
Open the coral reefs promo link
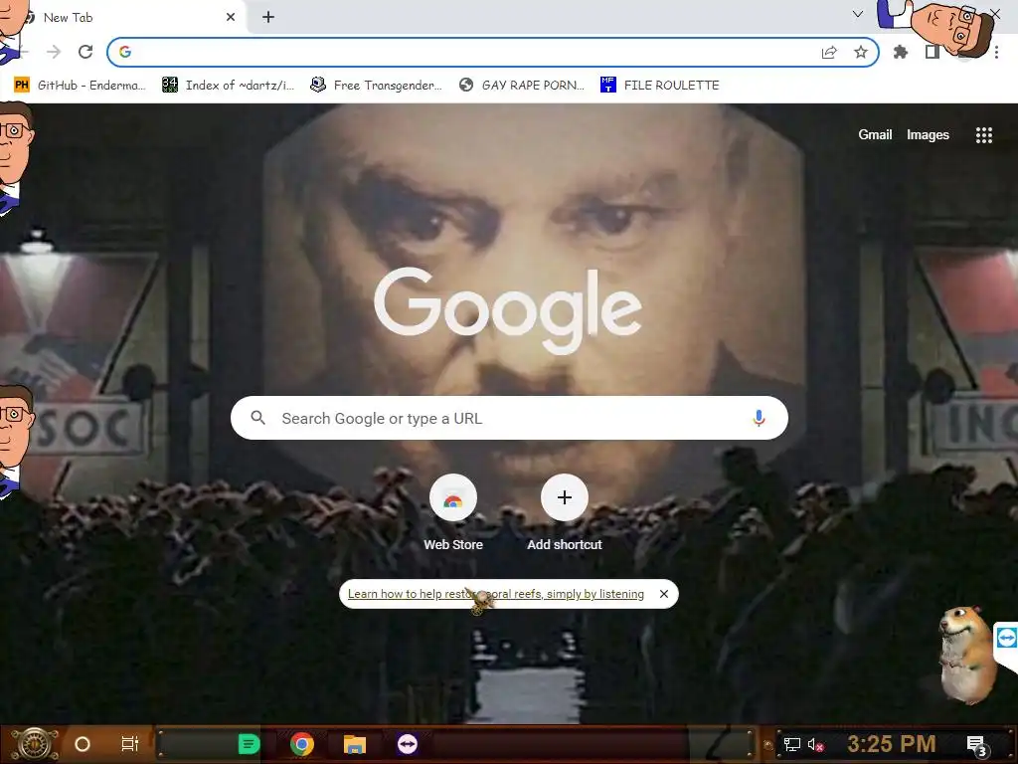(496, 594)
